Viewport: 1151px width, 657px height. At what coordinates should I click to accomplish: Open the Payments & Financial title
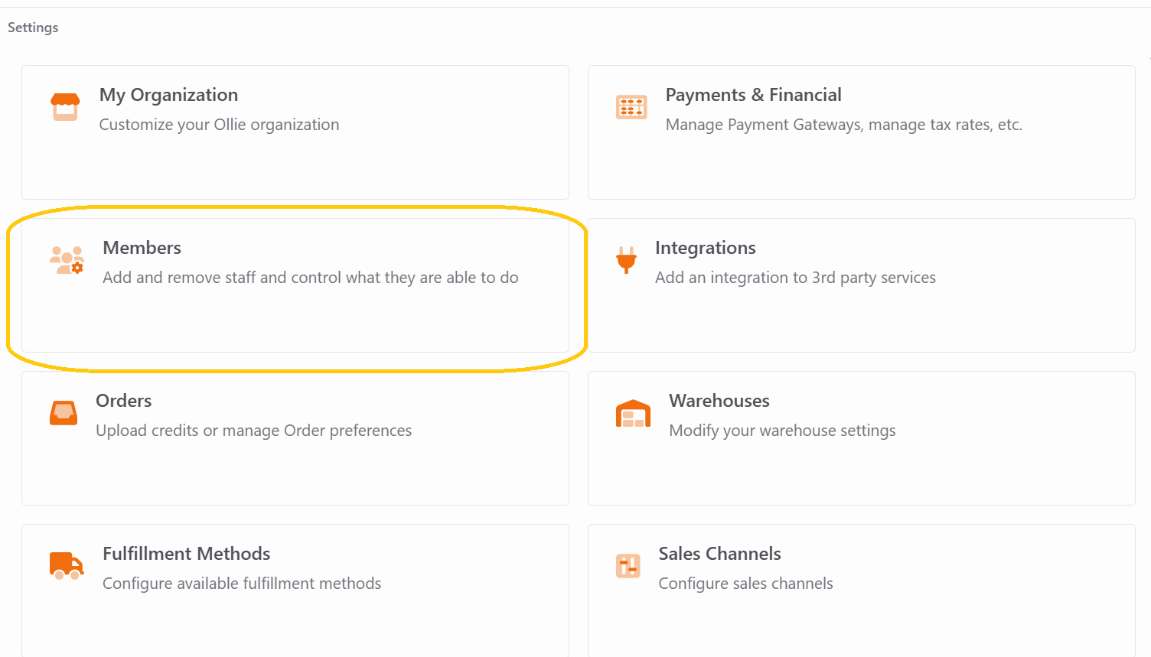(x=753, y=95)
